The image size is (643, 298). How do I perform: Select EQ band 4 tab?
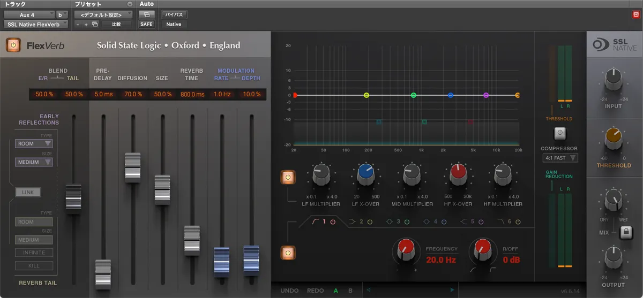430,221
